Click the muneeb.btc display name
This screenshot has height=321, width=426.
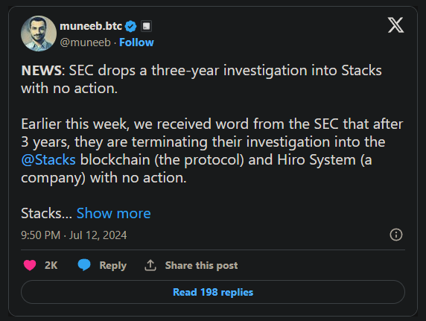pos(91,26)
